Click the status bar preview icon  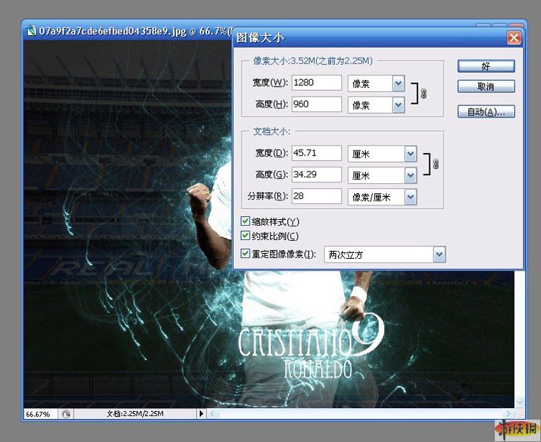point(66,414)
